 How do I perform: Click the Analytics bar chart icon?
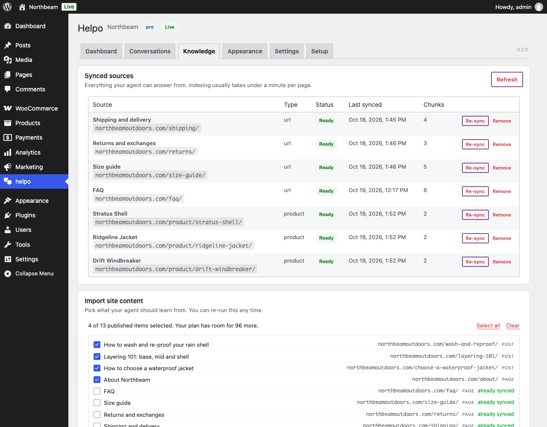(8, 152)
